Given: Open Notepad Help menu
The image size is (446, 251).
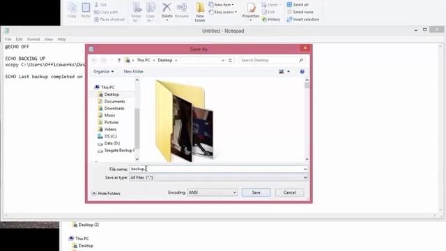Looking at the screenshot, I should (x=62, y=39).
